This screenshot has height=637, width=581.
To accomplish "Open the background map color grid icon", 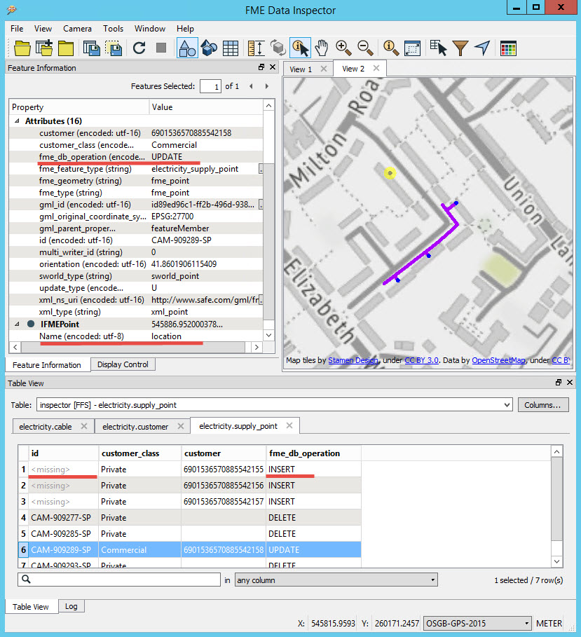I will tap(508, 48).
